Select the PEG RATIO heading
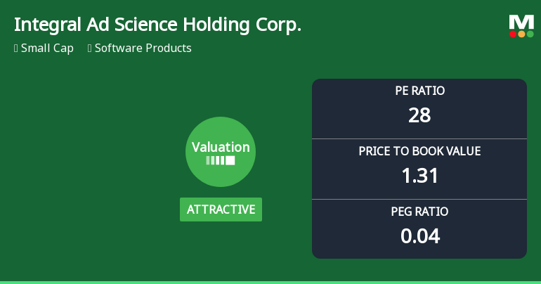The width and height of the screenshot is (541, 284). [419, 212]
